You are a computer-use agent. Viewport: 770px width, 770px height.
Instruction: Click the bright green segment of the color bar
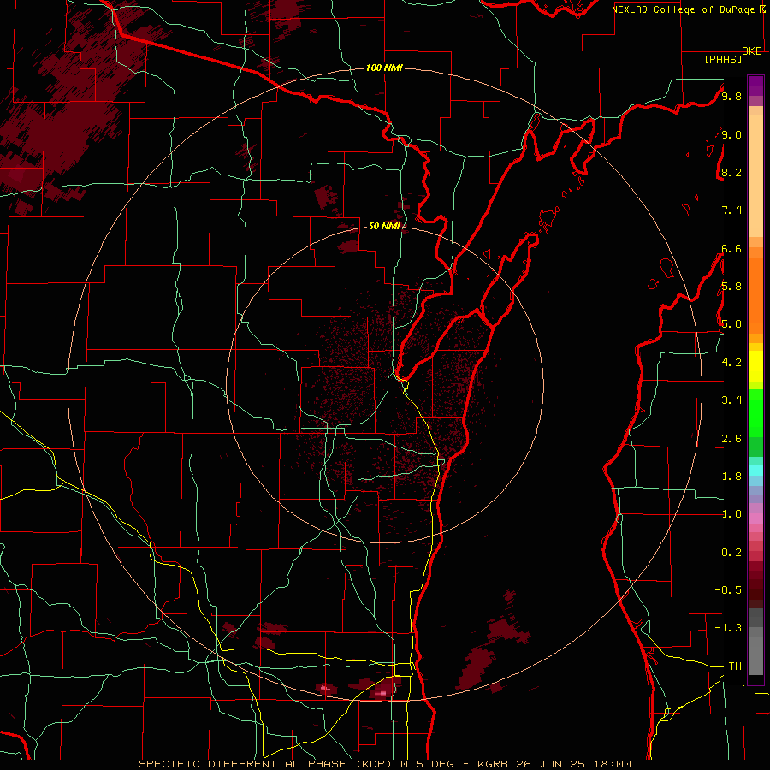pos(755,412)
